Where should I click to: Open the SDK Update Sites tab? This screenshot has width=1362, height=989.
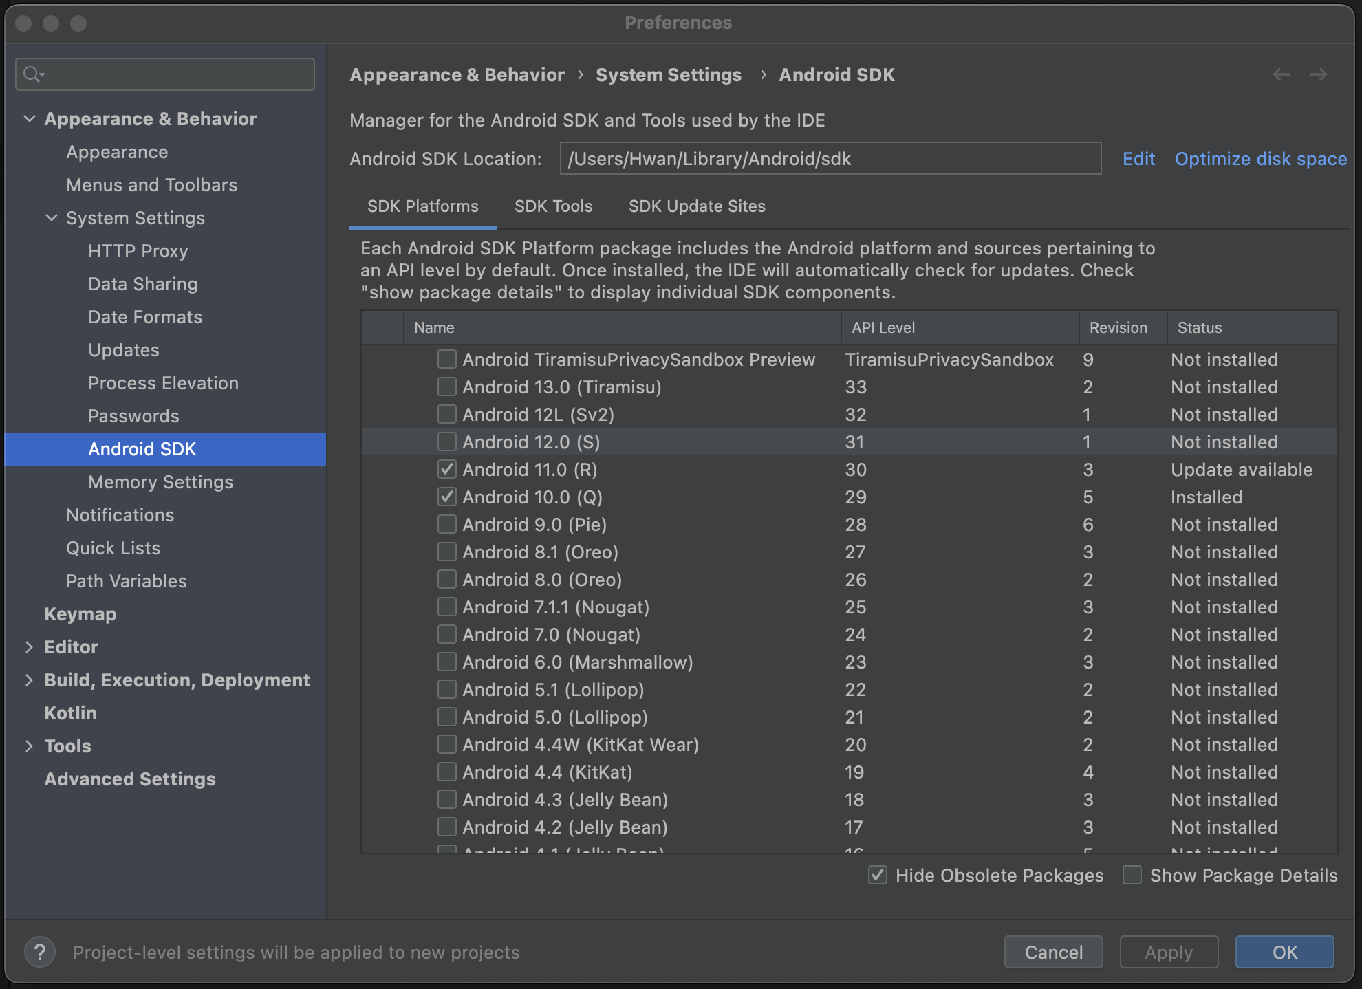point(697,206)
